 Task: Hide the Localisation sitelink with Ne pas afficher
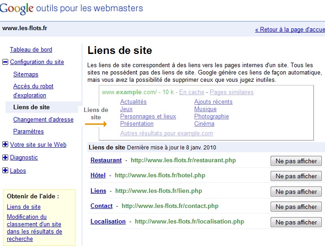[x=296, y=222]
